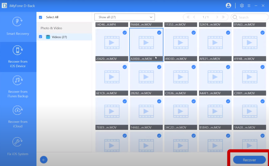The image size is (269, 166).
Task: Click the Recover button
Action: pos(249,160)
